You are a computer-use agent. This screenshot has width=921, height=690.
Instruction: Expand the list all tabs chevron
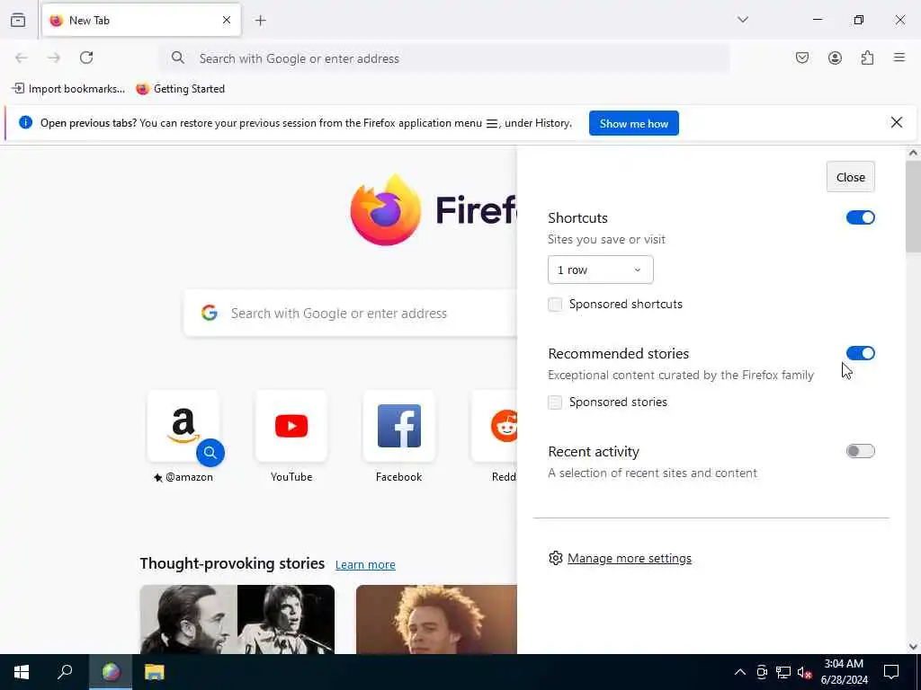click(743, 20)
